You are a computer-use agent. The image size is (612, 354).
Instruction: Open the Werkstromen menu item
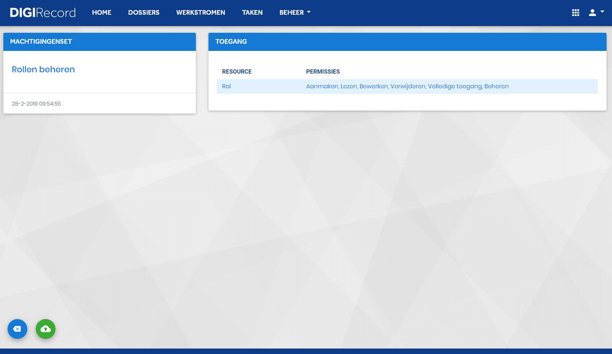200,13
